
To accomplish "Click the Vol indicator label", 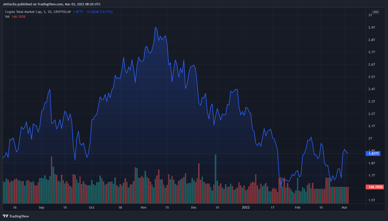I will 7,16.
